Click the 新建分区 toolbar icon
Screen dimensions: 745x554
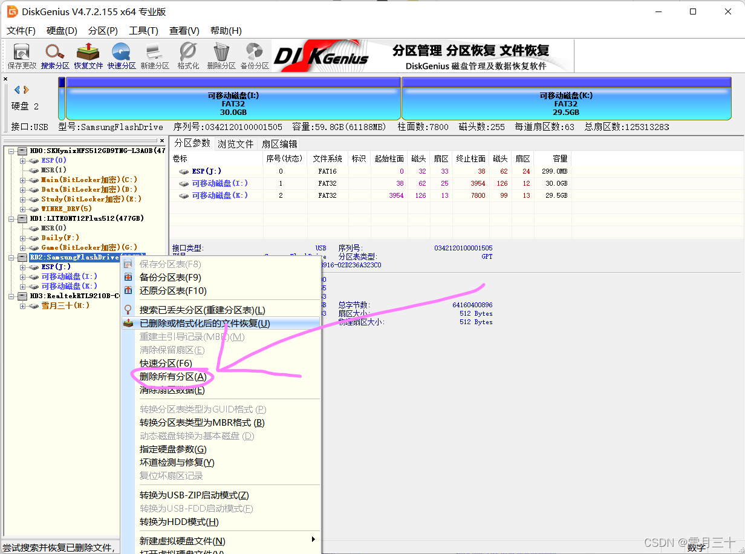(x=155, y=56)
